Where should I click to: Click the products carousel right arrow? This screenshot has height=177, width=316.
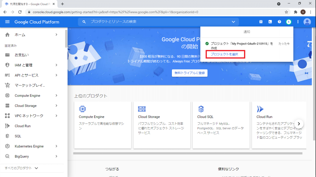click(x=299, y=124)
